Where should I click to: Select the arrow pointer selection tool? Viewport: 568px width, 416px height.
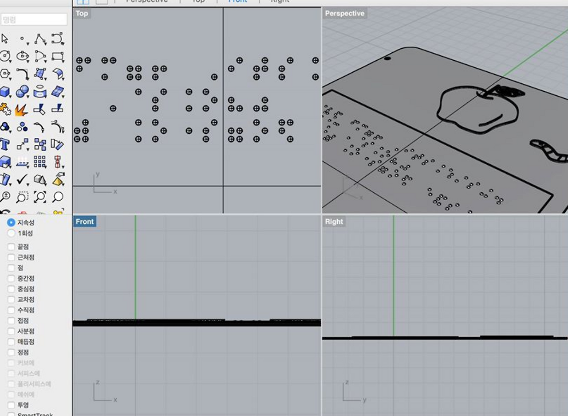tap(5, 39)
